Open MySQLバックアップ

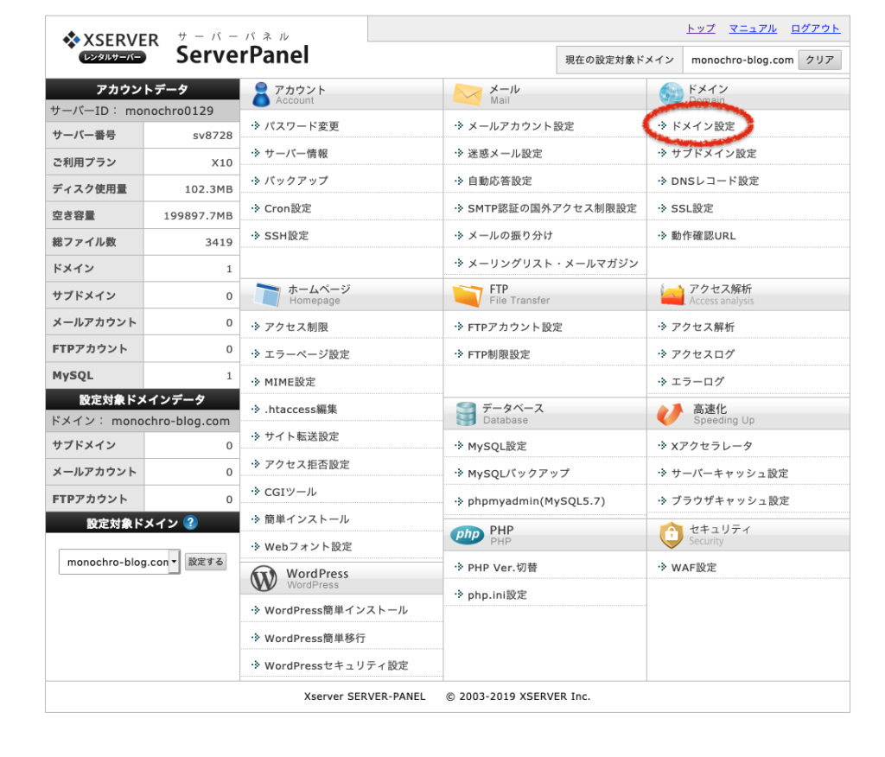(519, 473)
